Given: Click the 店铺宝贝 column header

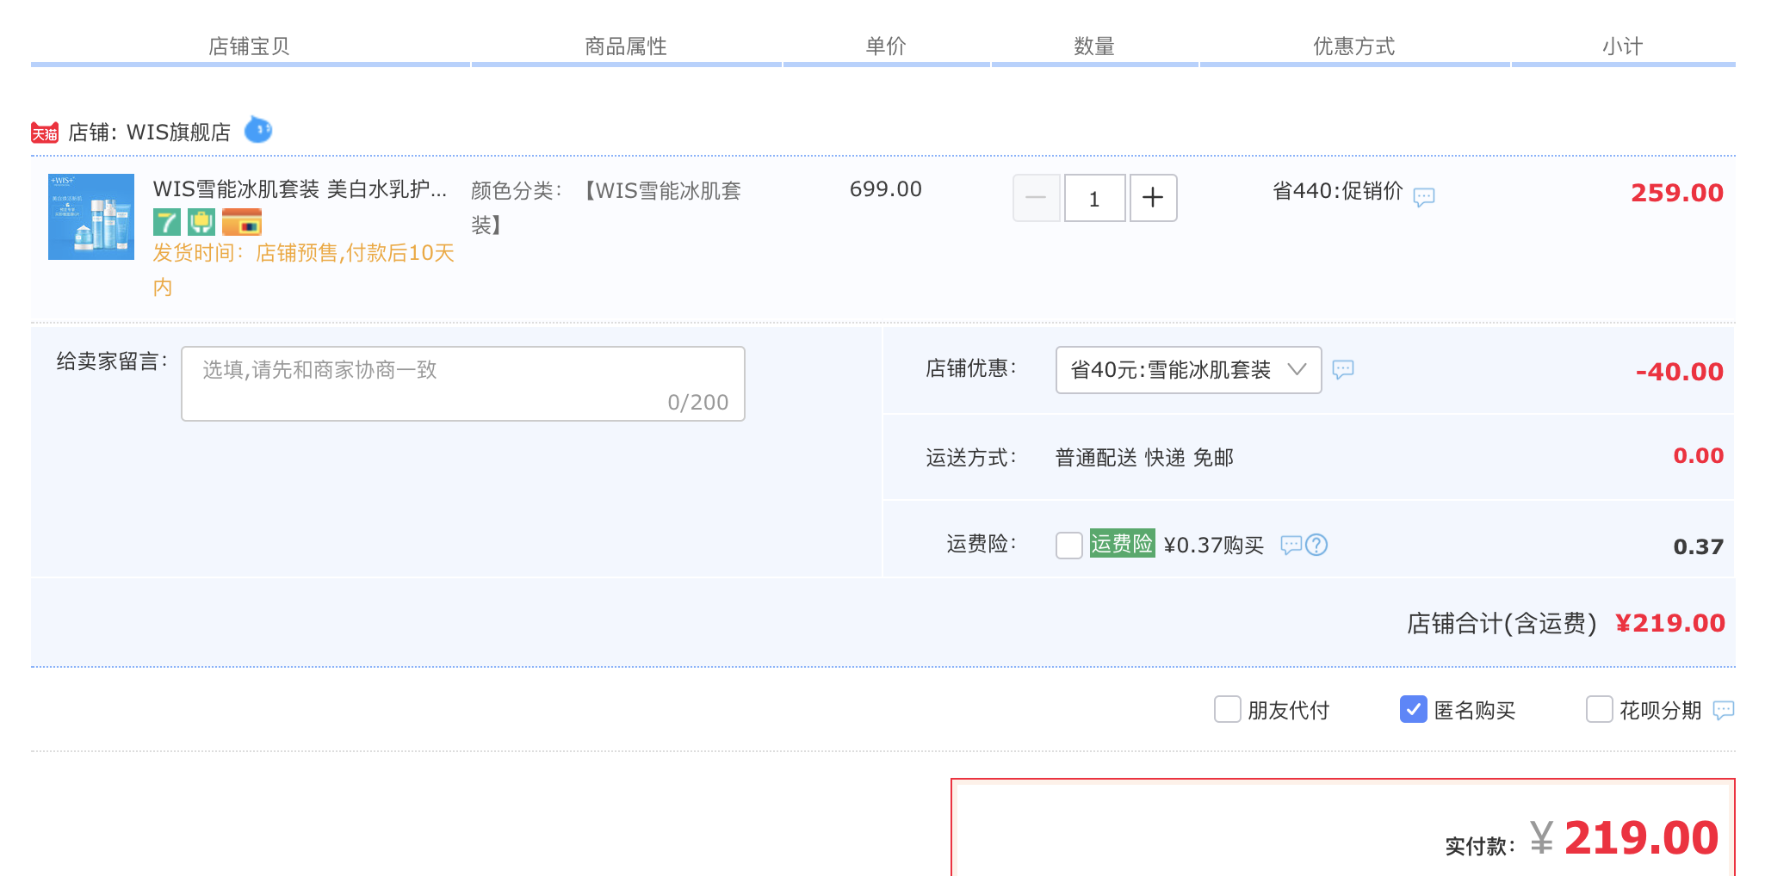Looking at the screenshot, I should point(250,46).
